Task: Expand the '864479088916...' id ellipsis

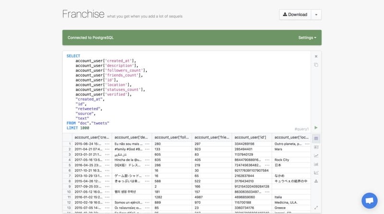Action: click(x=267, y=160)
